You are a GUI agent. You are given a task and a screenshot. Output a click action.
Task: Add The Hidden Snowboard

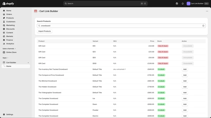pos(185,87)
